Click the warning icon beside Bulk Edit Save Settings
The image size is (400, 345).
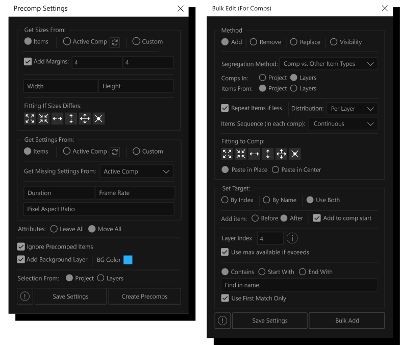222,321
